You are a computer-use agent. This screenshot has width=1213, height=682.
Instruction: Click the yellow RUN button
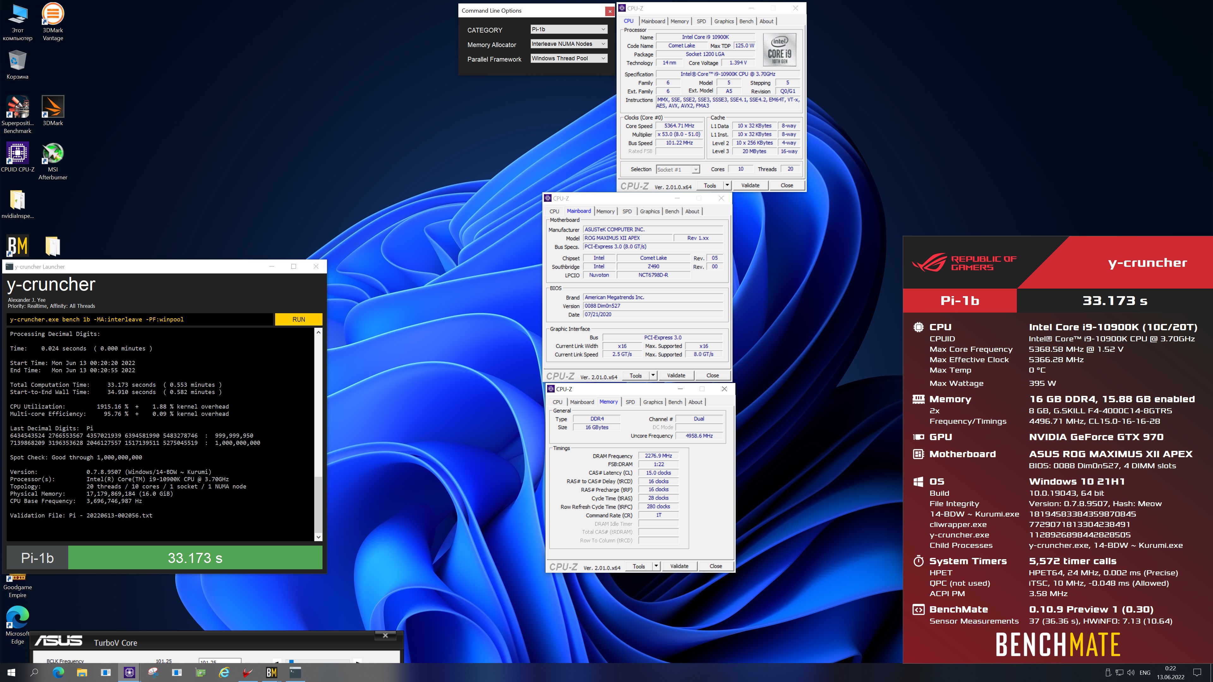299,319
